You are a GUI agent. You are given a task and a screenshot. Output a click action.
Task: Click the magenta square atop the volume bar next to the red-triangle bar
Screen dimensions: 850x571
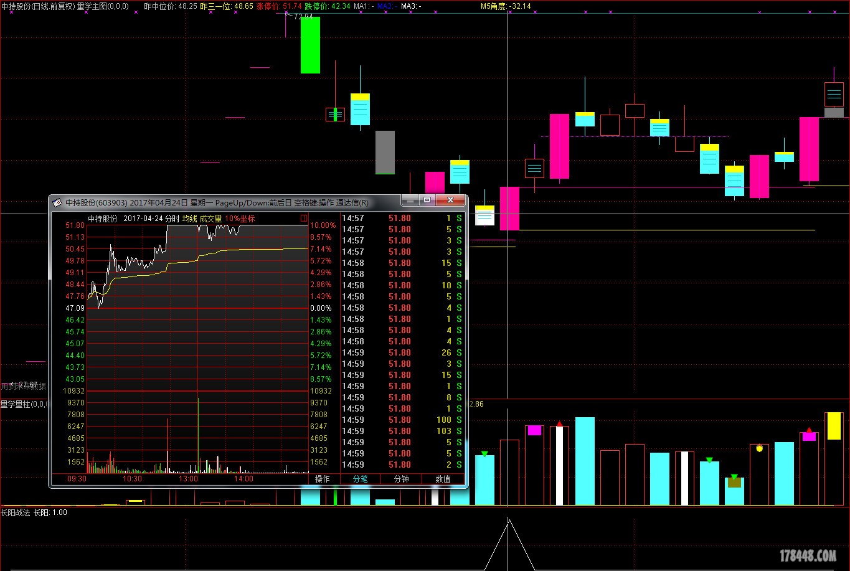(534, 430)
